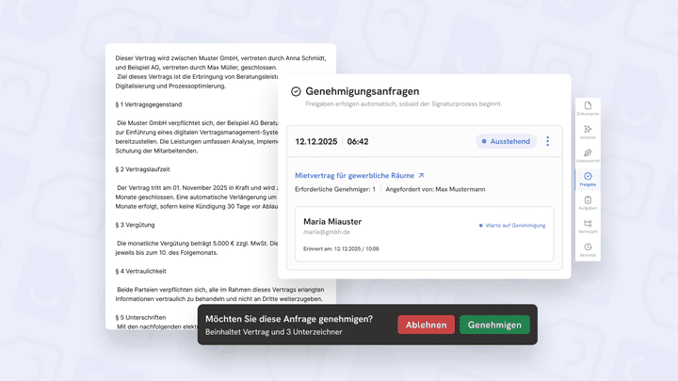This screenshot has width=678, height=381.
Task: Click the checkmark icon beside Genehmigungsanfragen
Action: pyautogui.click(x=296, y=91)
